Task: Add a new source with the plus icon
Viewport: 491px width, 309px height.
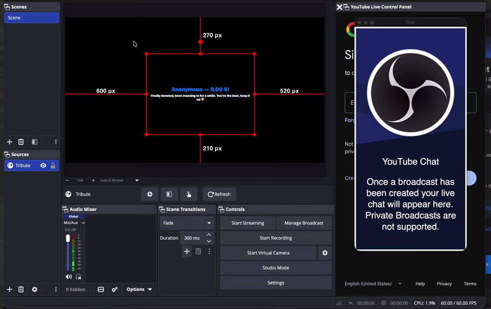Action: point(10,289)
